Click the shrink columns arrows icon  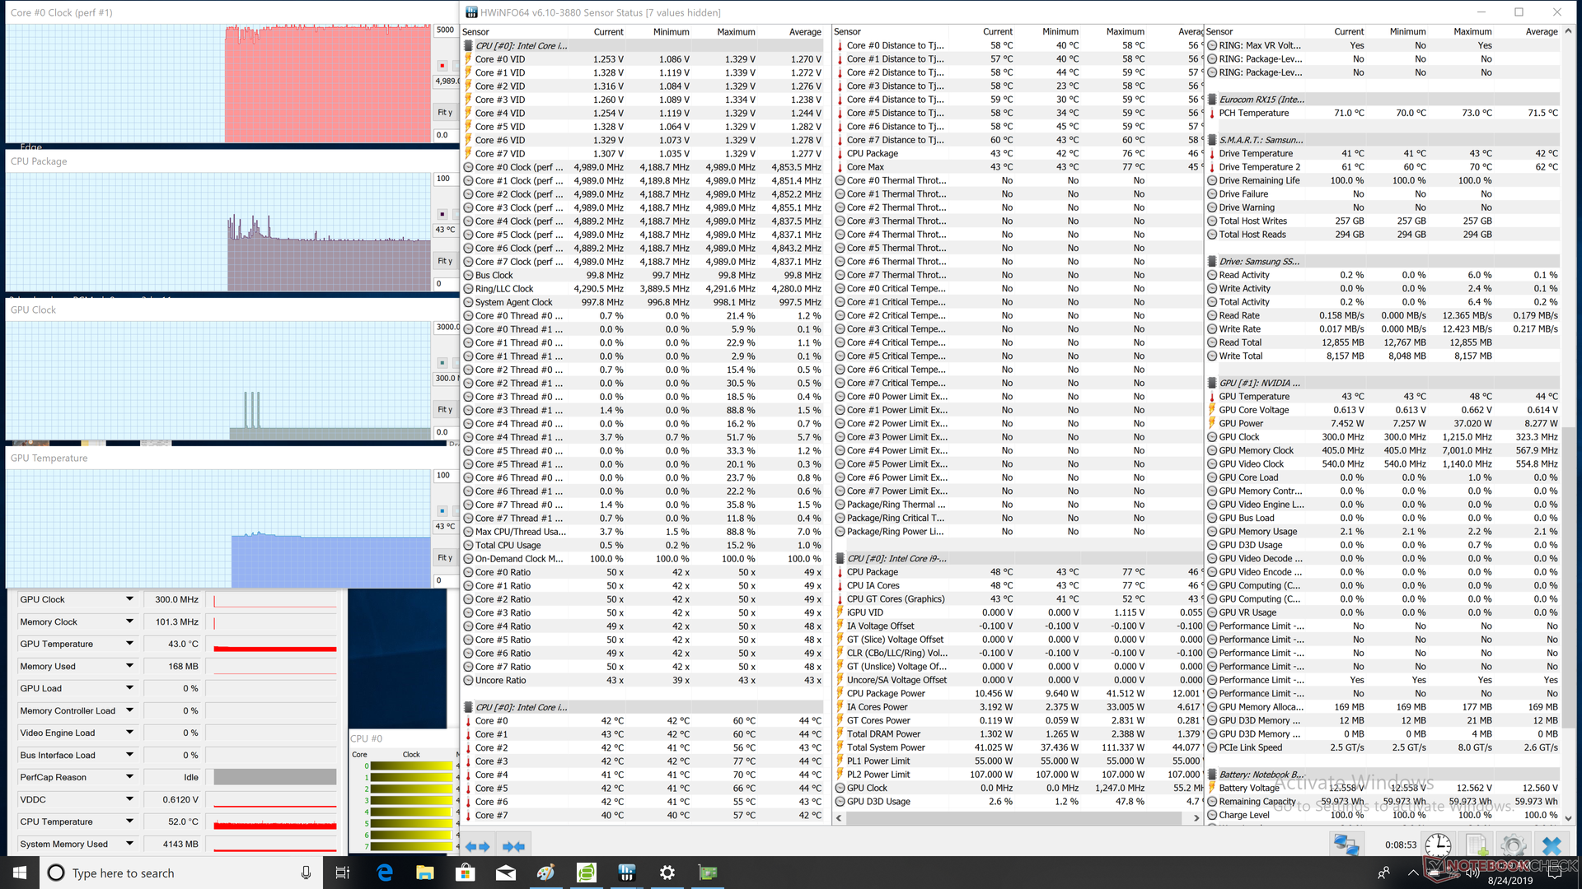[x=514, y=845]
